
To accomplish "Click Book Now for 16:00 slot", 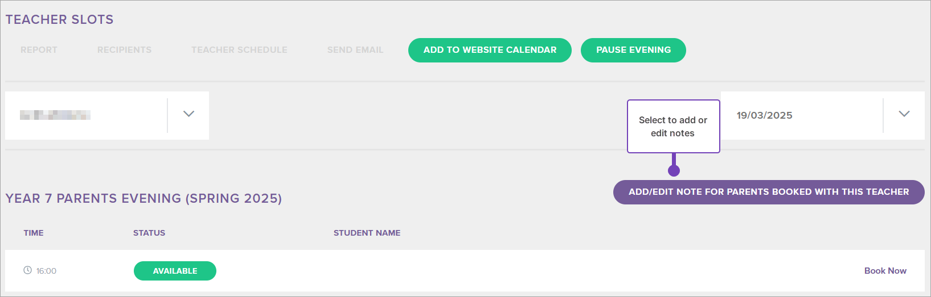I will tap(885, 271).
